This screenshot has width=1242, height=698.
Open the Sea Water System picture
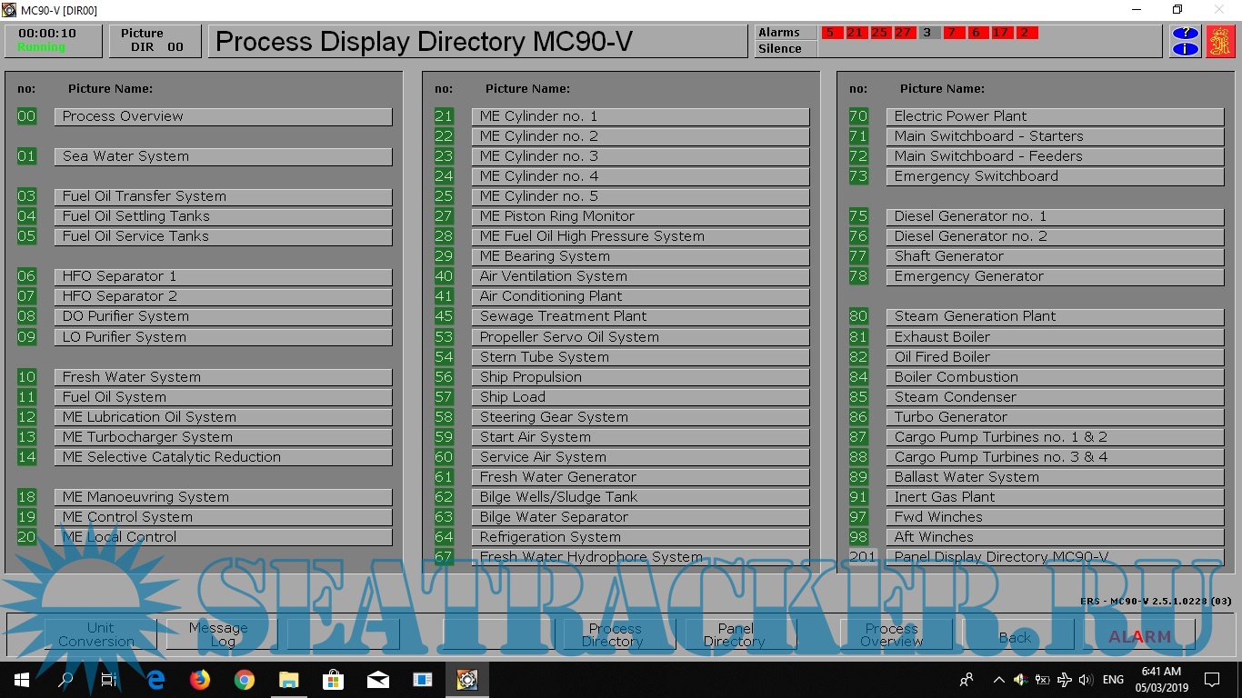223,156
